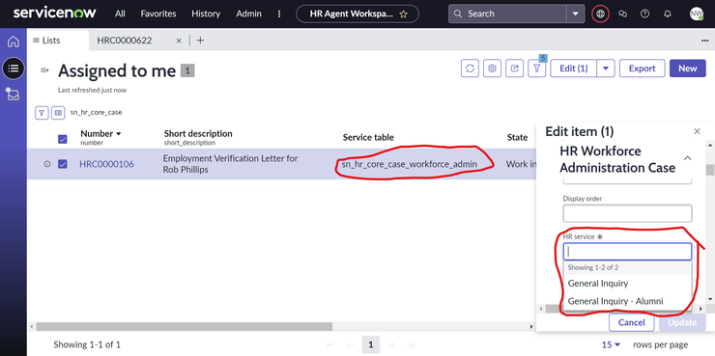
Task: Click Update in the Edit item panel
Action: pyautogui.click(x=682, y=322)
